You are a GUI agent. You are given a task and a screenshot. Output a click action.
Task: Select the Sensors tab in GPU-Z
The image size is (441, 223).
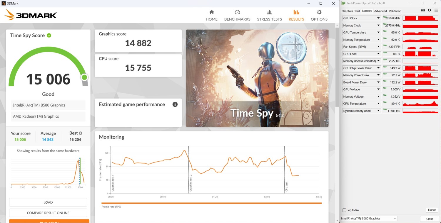(367, 11)
